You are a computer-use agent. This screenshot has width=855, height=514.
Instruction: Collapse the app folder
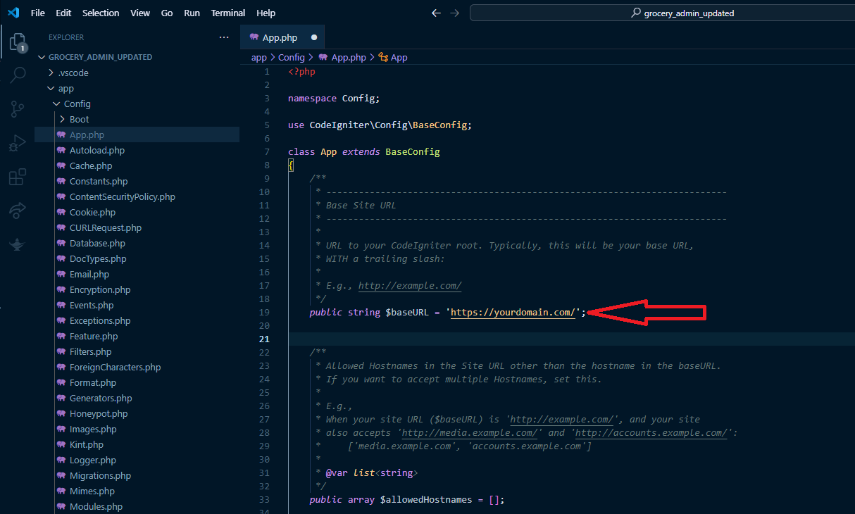point(65,88)
